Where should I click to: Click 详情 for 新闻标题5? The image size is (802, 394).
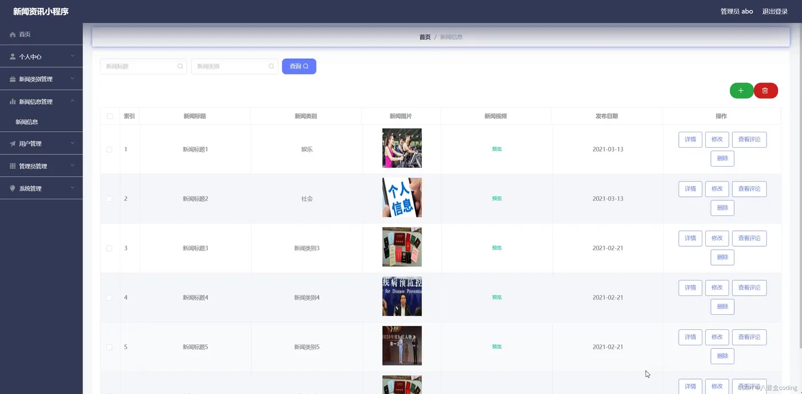pos(690,337)
